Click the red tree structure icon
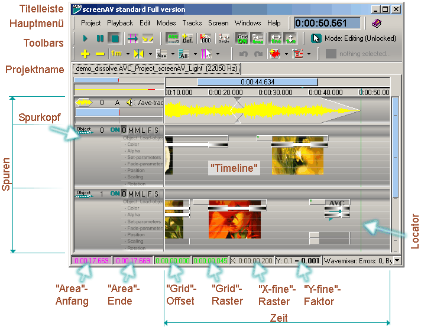 [298, 54]
